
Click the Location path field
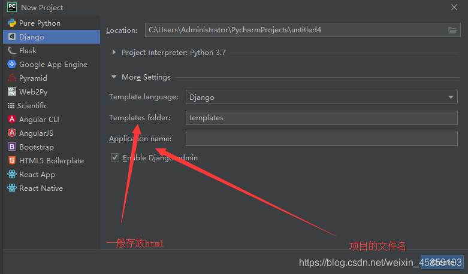[x=303, y=30]
